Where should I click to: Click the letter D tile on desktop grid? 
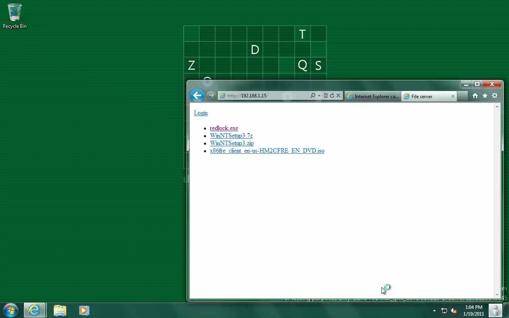pos(255,50)
